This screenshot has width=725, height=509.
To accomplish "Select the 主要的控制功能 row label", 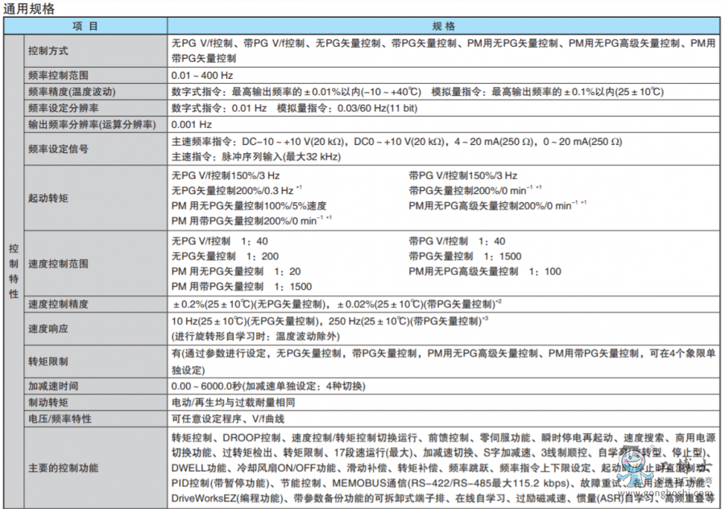I will (x=64, y=467).
